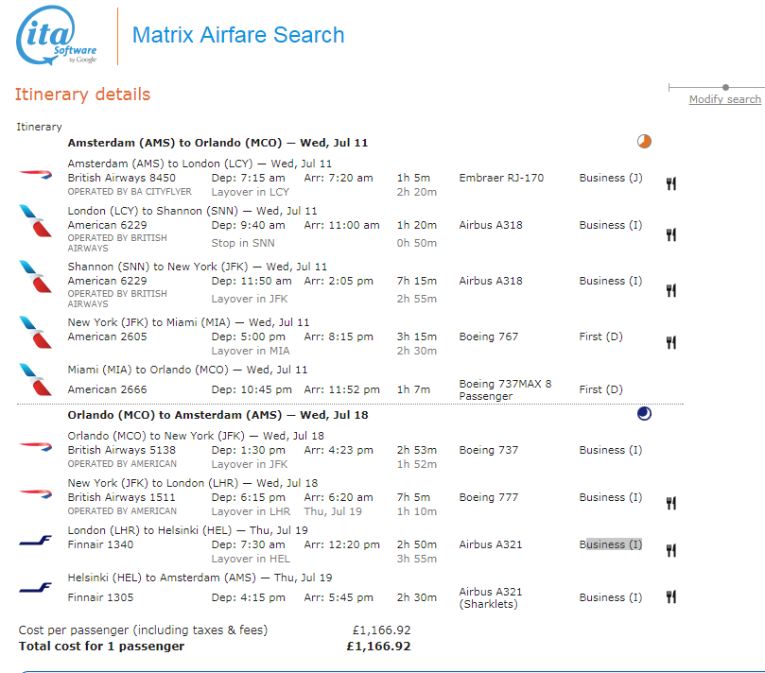Click the meal icon for British Airways 1511

671,503
